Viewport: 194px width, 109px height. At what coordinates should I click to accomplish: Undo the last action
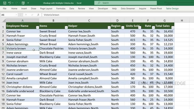tap(10, 3)
